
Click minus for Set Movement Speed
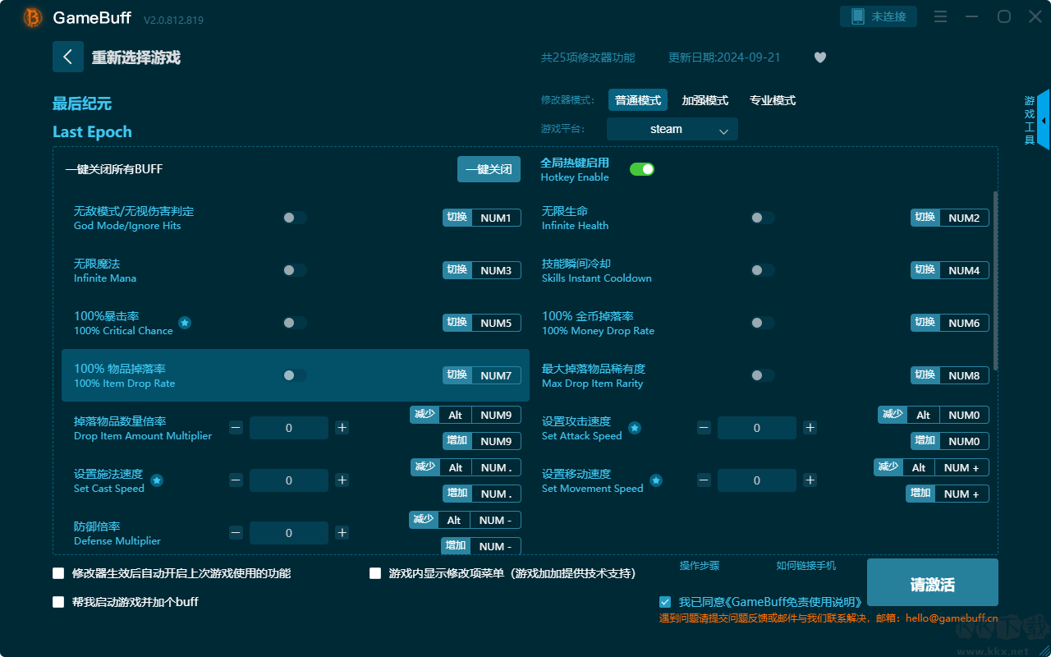click(704, 480)
